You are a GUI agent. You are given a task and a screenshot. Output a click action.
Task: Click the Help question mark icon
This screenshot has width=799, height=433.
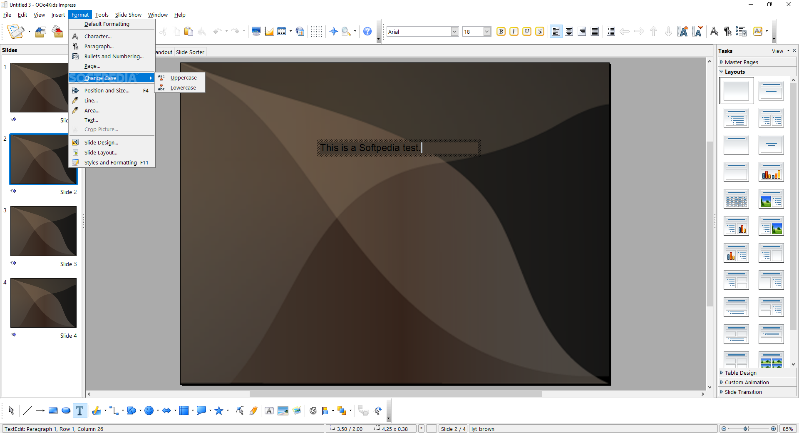click(x=367, y=31)
